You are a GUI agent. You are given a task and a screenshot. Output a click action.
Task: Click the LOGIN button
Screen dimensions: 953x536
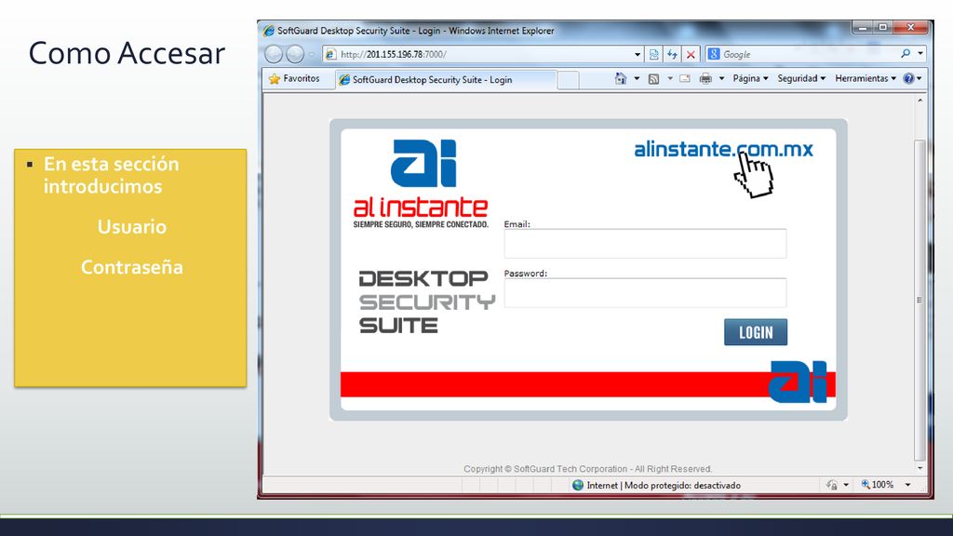(756, 332)
